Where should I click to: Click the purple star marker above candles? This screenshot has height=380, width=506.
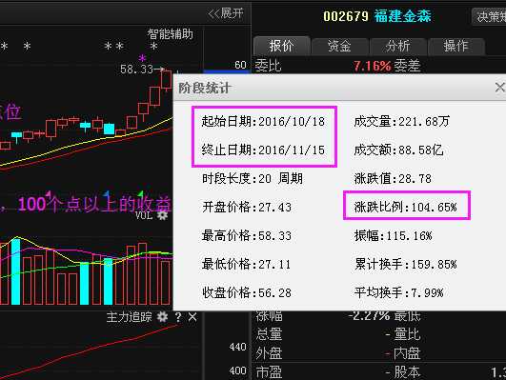coord(142,58)
